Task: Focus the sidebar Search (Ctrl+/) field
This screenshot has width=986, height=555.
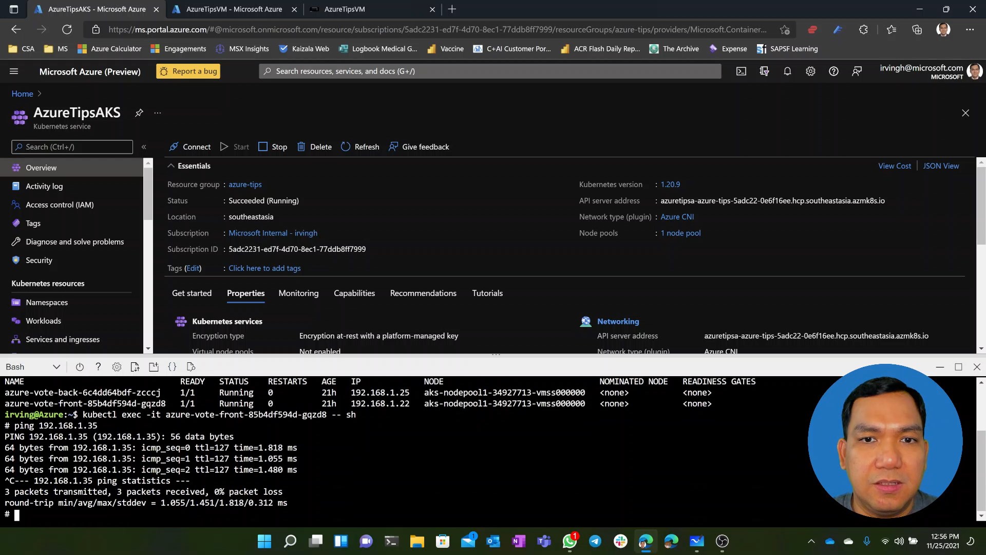Action: coord(72,147)
